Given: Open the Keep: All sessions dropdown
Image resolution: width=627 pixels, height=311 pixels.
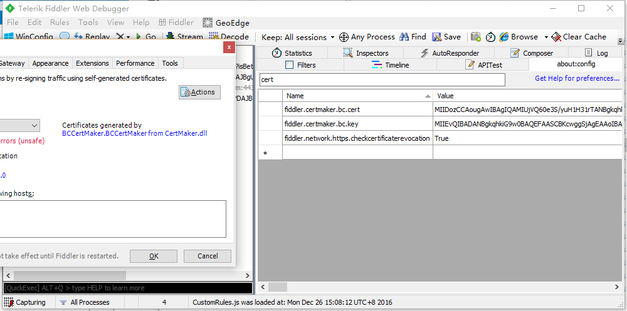Looking at the screenshot, I should coord(298,37).
